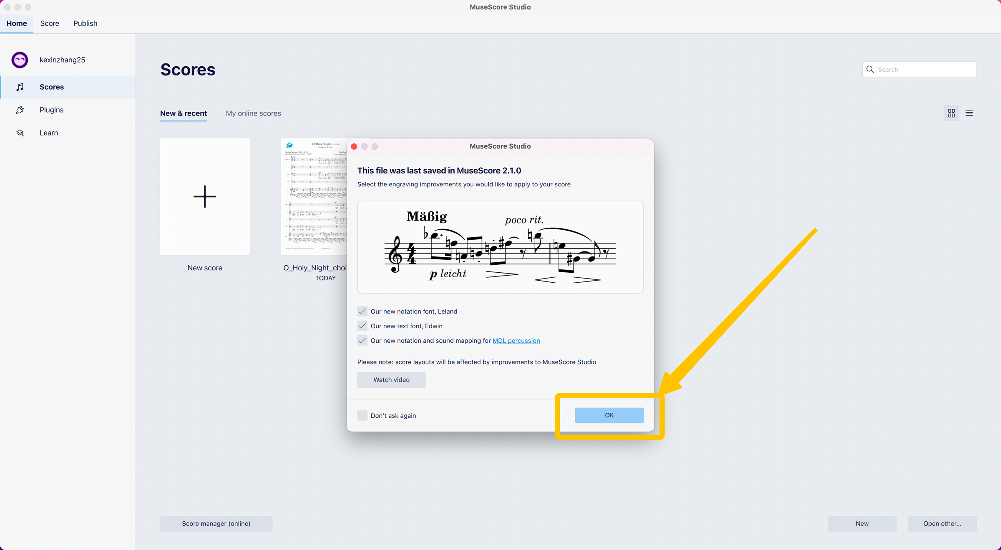This screenshot has width=1001, height=550.
Task: Switch scores to list view
Action: click(969, 113)
